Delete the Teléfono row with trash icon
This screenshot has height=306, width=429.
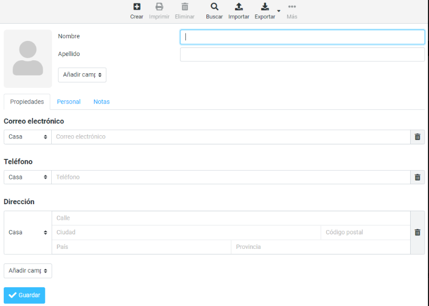pos(418,177)
